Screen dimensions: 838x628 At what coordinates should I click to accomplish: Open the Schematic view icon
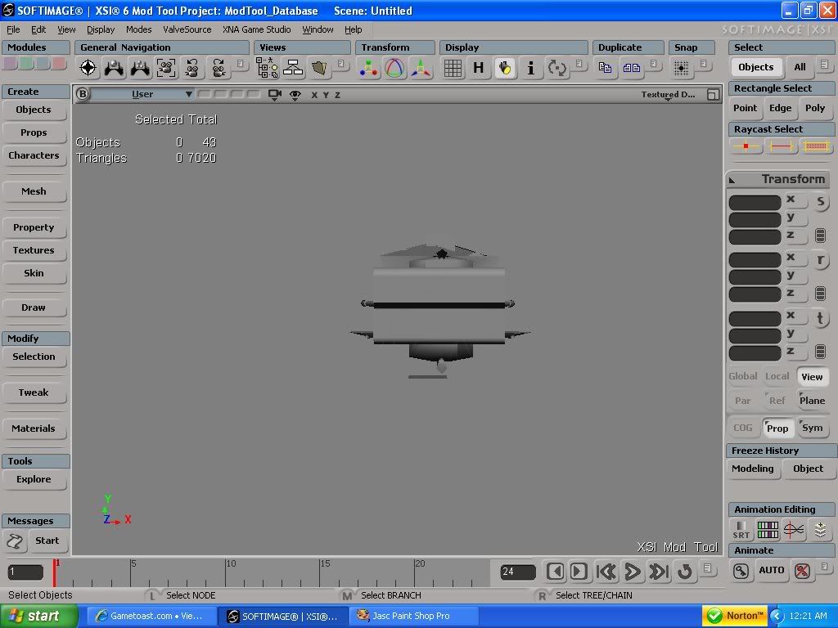click(293, 68)
